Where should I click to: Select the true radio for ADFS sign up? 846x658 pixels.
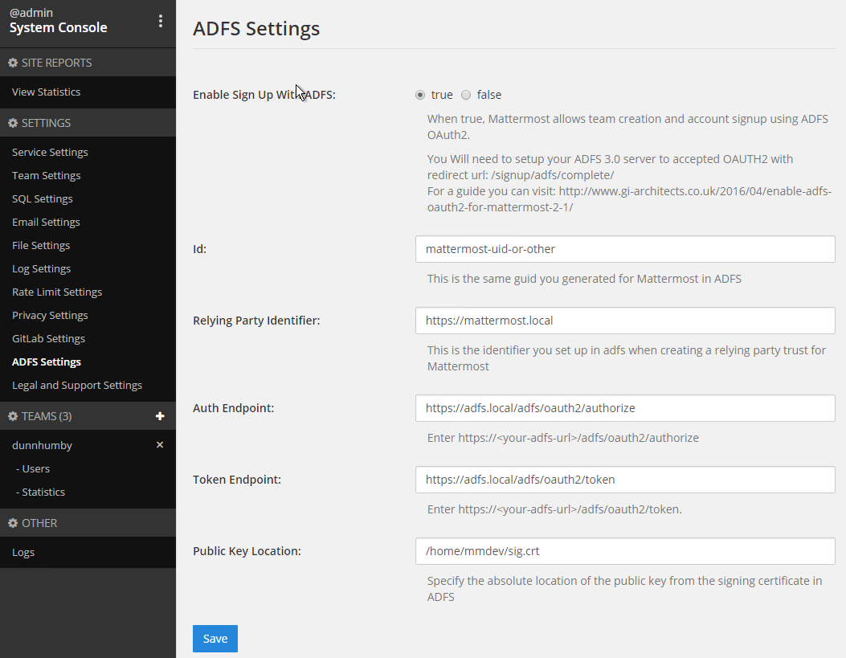click(x=420, y=95)
